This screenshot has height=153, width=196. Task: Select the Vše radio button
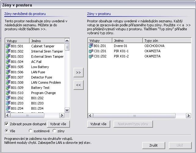(7, 131)
